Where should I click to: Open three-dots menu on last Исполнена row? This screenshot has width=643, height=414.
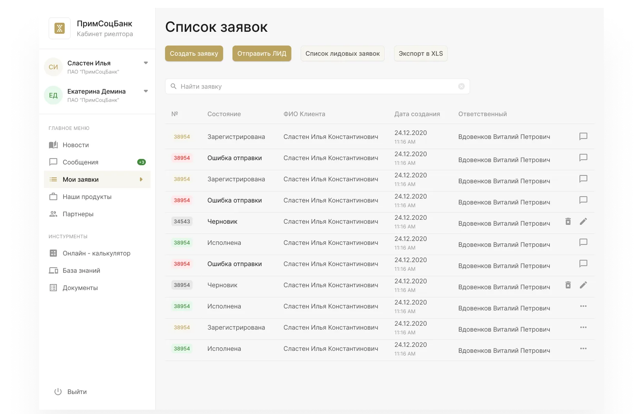point(583,348)
